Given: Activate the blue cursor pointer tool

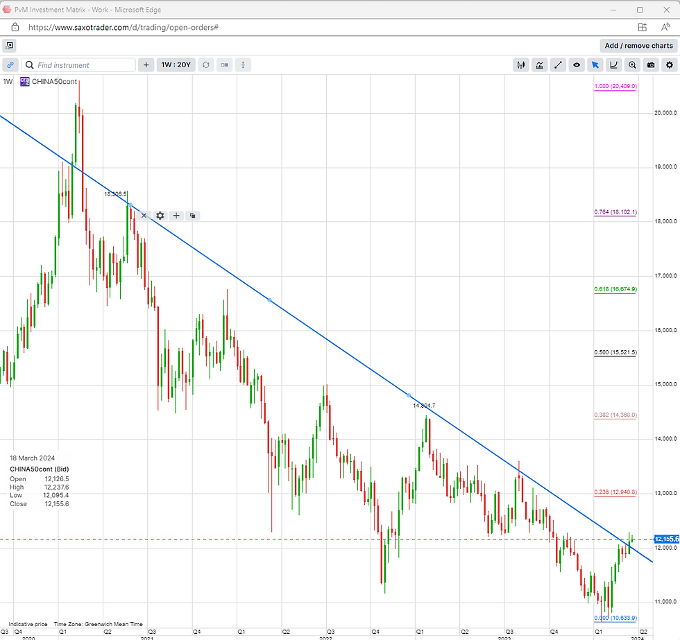Looking at the screenshot, I should coord(595,65).
